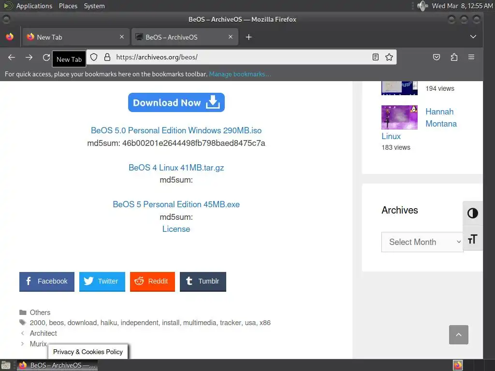The image size is (495, 371).
Task: Click the padlock site security icon
Action: point(107,57)
